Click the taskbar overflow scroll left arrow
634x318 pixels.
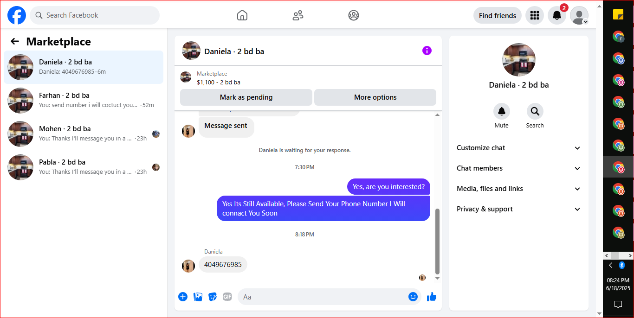pos(606,255)
